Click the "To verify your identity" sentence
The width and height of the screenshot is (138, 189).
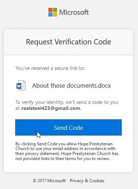point(67,105)
